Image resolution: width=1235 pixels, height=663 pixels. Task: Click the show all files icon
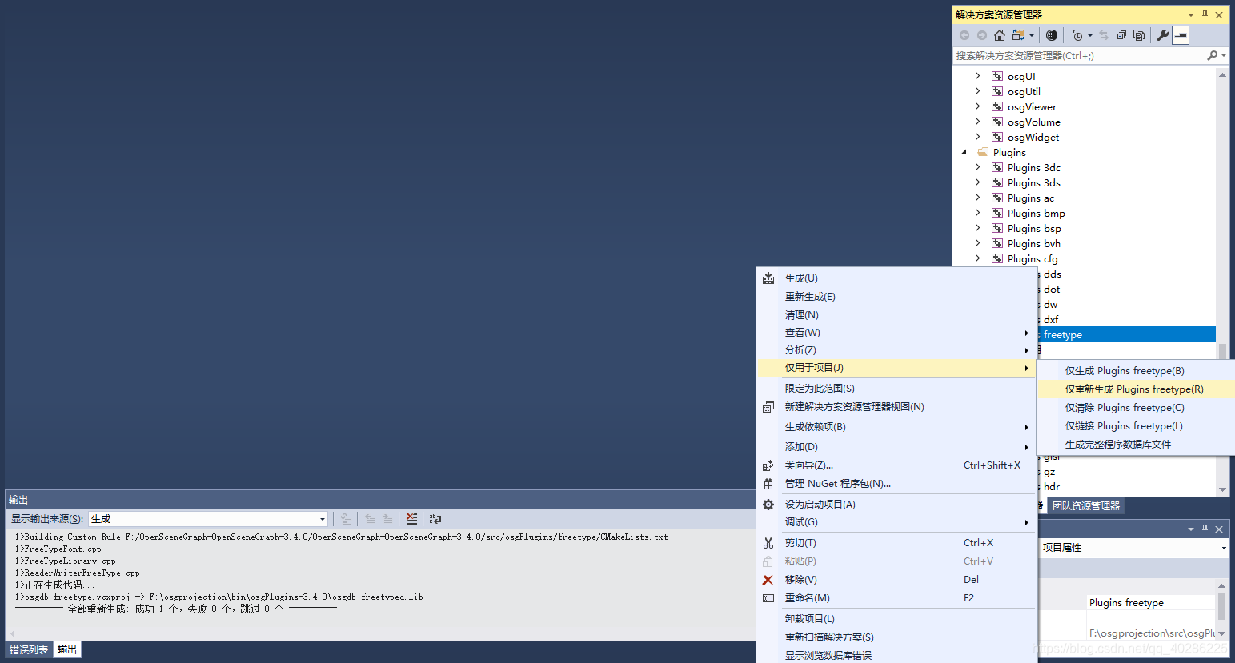(x=1139, y=35)
